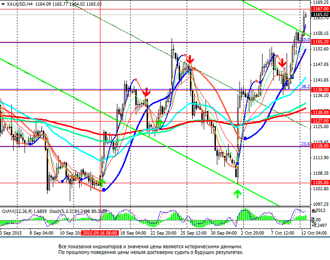Click the red 1167.00 price level label

click(x=321, y=9)
